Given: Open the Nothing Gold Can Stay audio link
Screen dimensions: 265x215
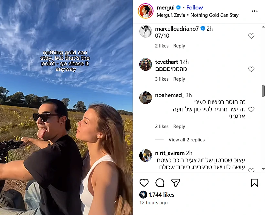Looking at the screenshot, I should click(x=215, y=15).
